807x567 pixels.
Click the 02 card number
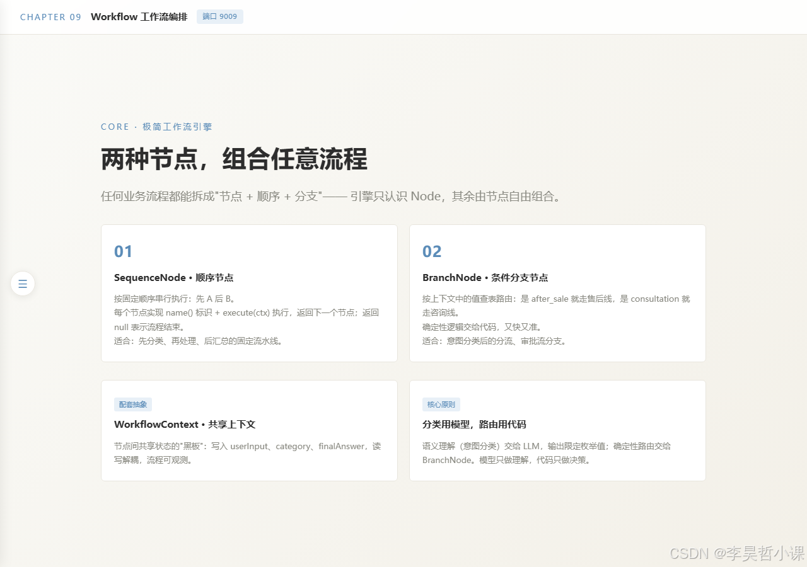pos(432,251)
